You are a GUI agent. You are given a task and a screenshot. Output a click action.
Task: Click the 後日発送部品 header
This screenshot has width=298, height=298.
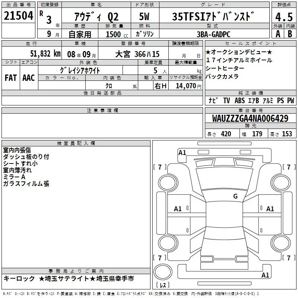click(x=102, y=93)
